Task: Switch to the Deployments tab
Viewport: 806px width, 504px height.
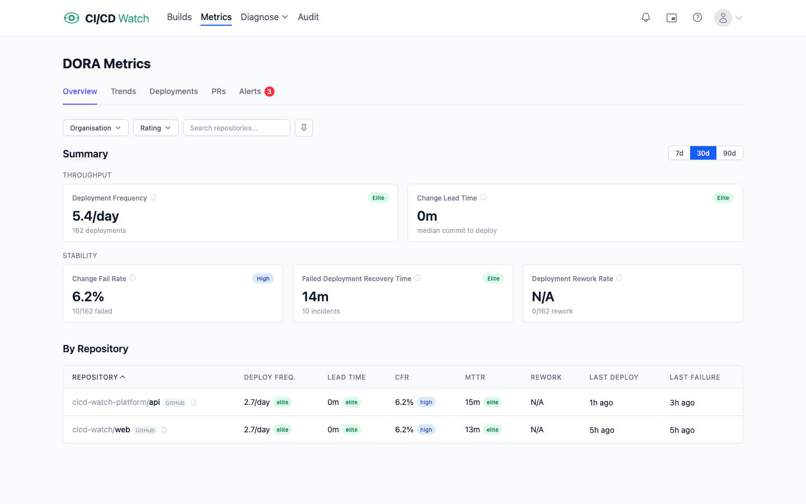Action: pyautogui.click(x=174, y=91)
